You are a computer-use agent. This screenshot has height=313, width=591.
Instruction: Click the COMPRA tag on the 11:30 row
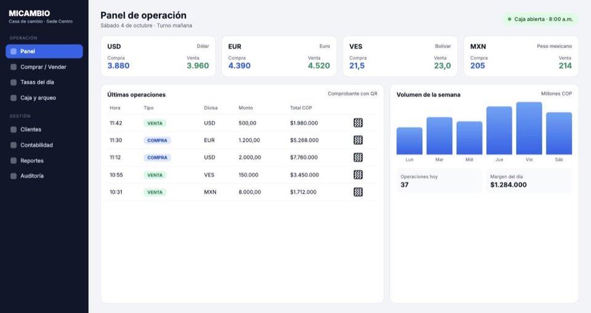click(x=157, y=140)
